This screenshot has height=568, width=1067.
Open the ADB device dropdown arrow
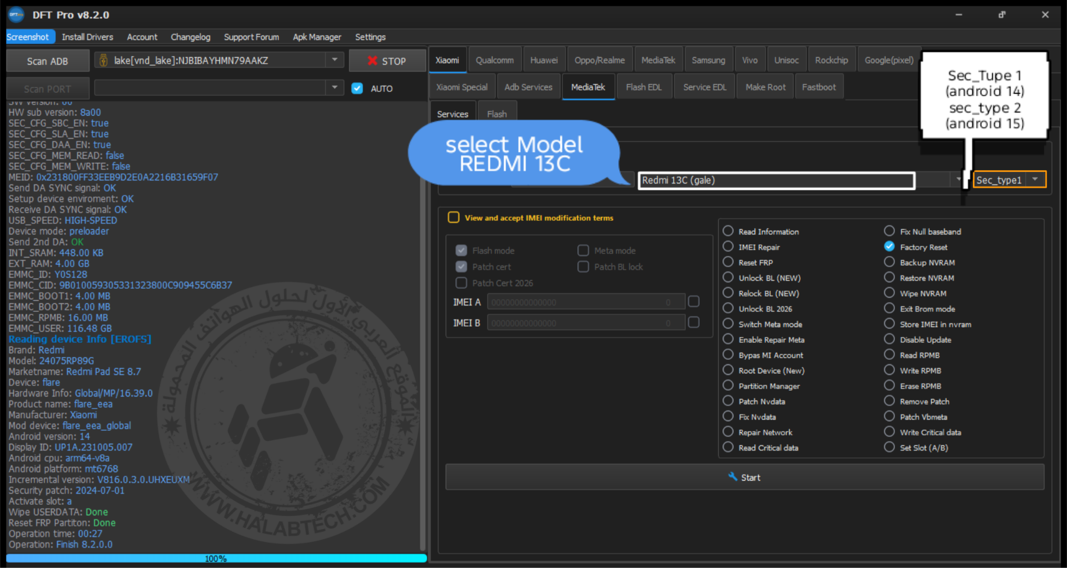point(335,60)
